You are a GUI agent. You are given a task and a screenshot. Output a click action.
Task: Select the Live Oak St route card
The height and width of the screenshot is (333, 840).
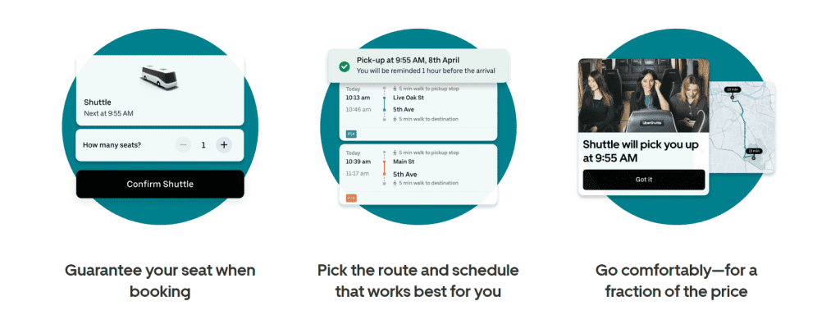coord(418,112)
